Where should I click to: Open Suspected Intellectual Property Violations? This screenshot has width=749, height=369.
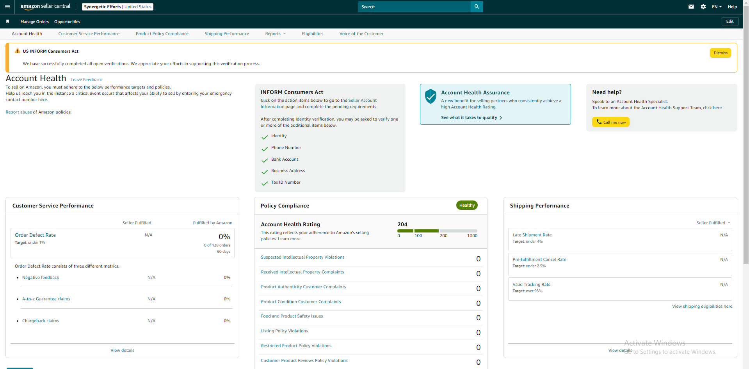click(x=302, y=257)
